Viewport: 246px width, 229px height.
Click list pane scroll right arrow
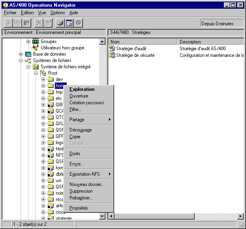[x=240, y=216]
